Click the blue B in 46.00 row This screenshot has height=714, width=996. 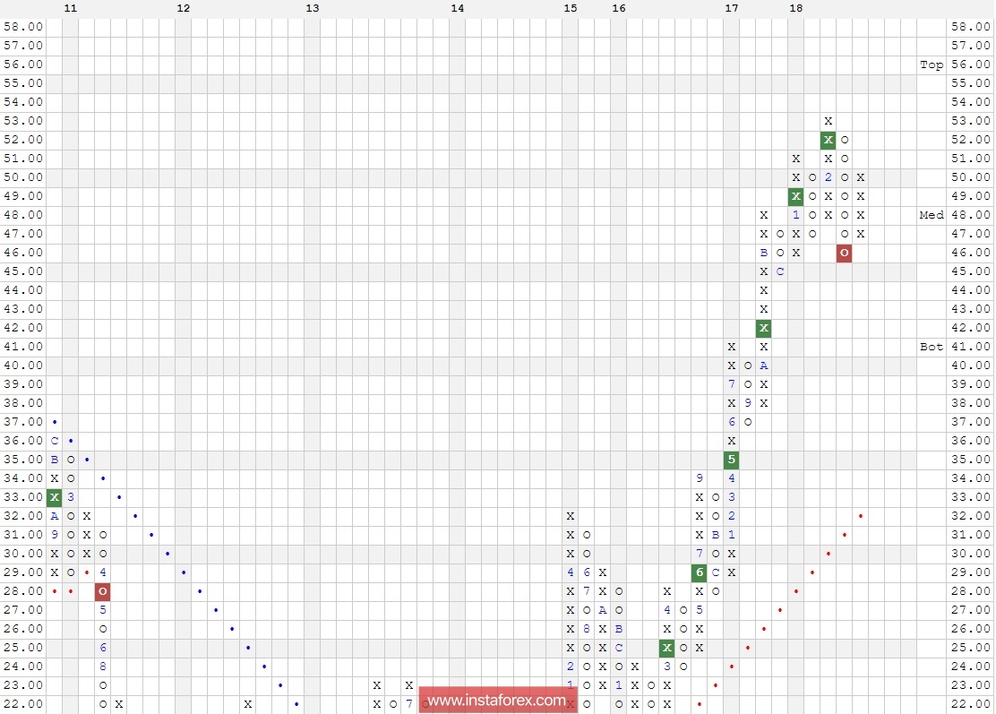(763, 253)
